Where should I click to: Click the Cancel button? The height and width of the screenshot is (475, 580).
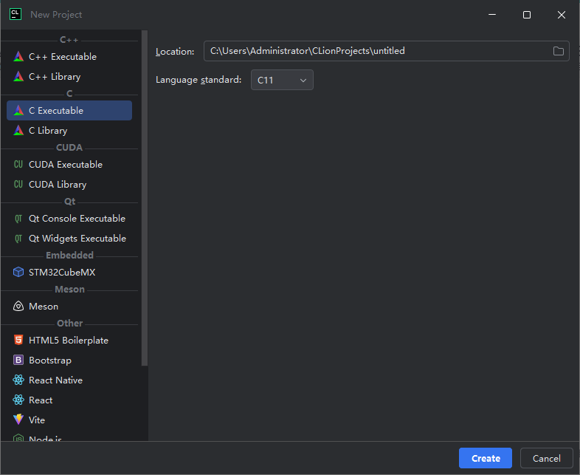point(546,458)
